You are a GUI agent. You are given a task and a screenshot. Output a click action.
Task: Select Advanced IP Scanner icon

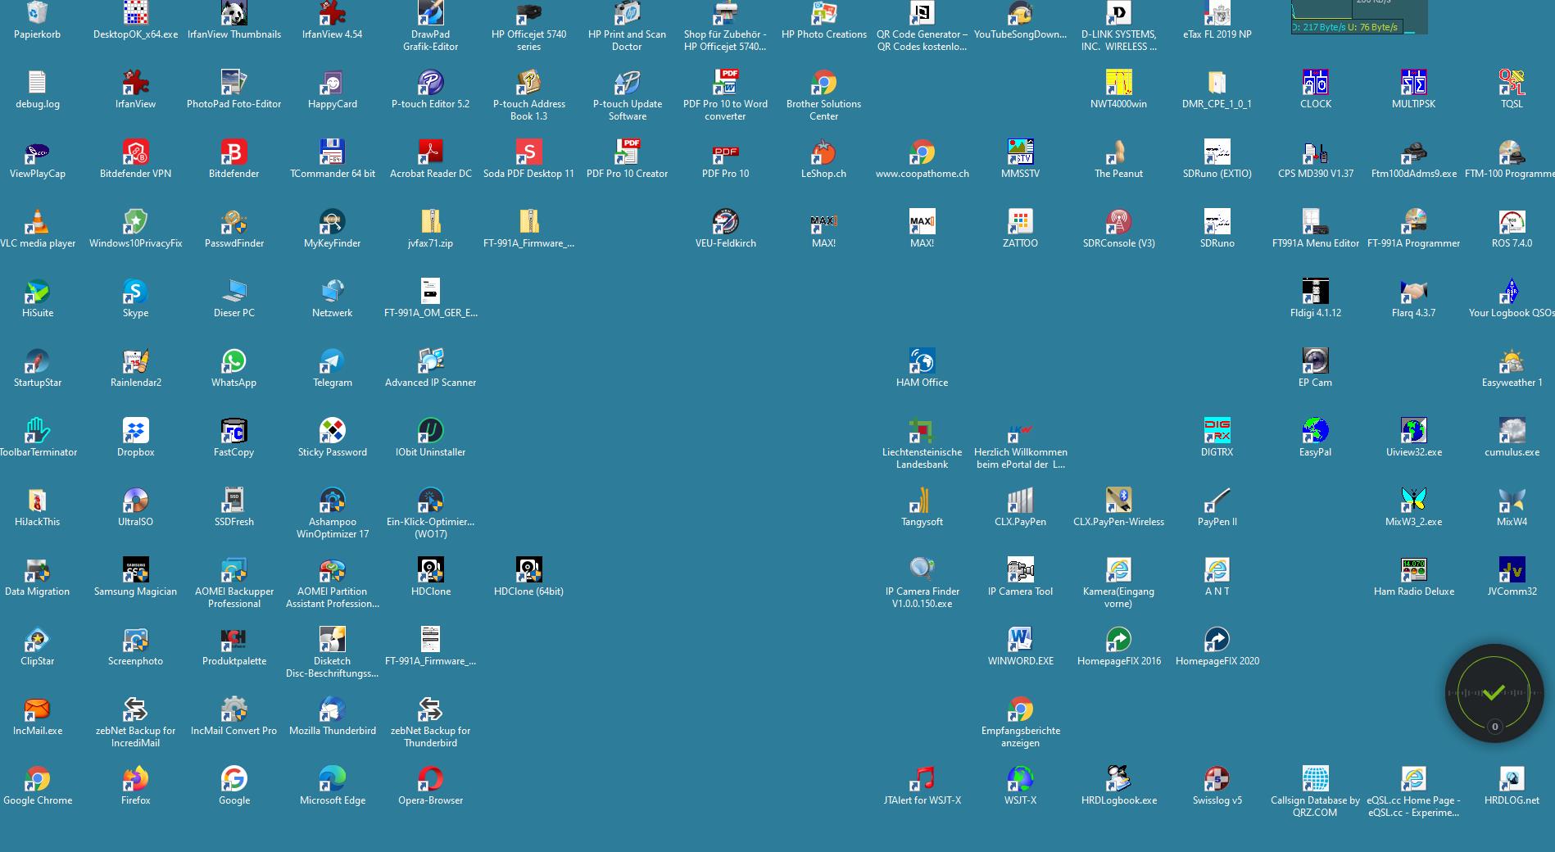[431, 361]
